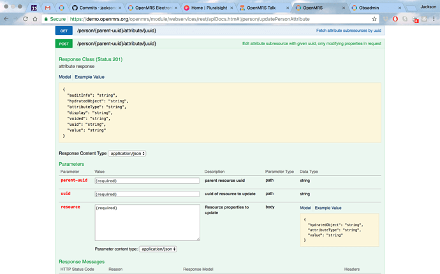Show the resource parameter Example Value view
This screenshot has width=440, height=274.
click(x=328, y=208)
